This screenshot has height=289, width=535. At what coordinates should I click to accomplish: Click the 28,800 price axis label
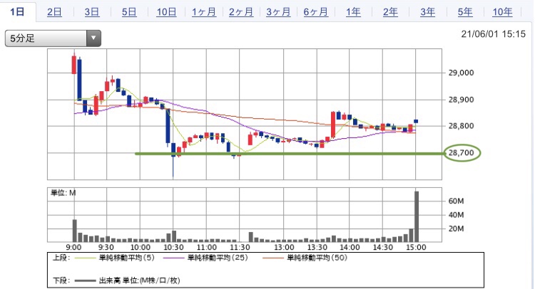click(x=461, y=126)
